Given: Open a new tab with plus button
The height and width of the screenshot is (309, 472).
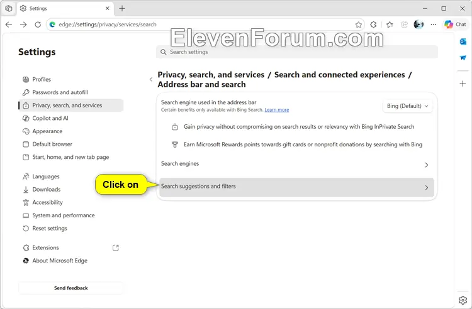Looking at the screenshot, I should pos(122,8).
